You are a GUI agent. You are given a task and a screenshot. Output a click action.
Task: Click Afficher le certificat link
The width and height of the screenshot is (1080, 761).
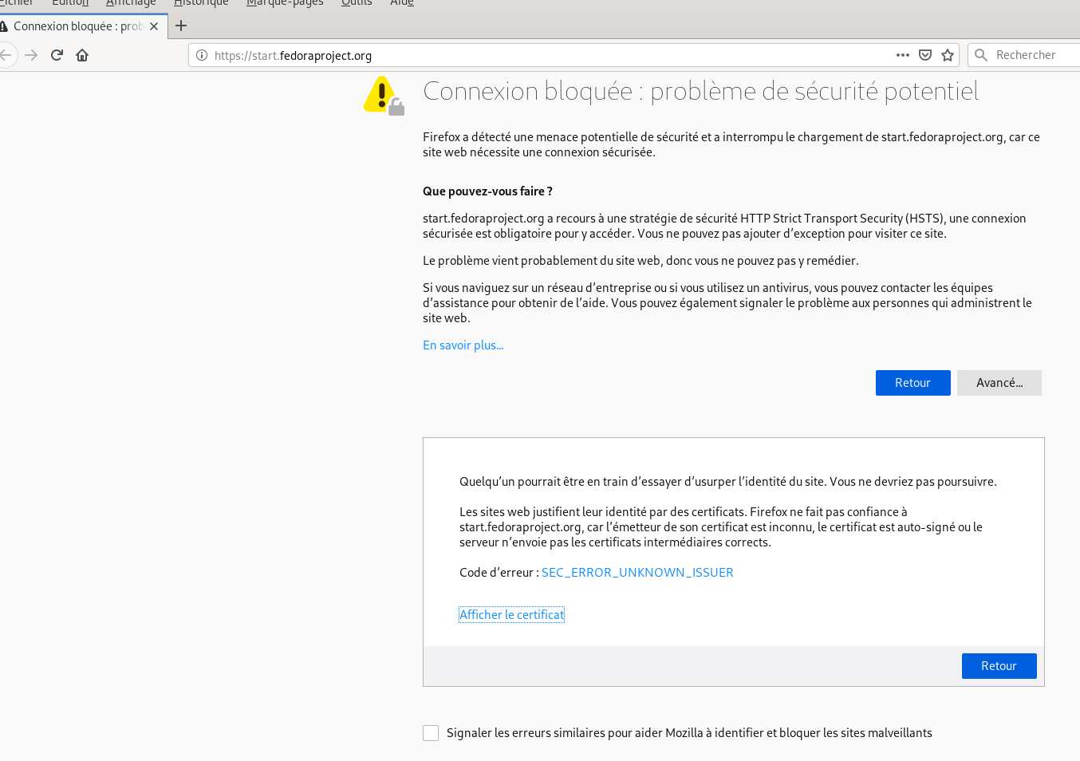tap(511, 615)
